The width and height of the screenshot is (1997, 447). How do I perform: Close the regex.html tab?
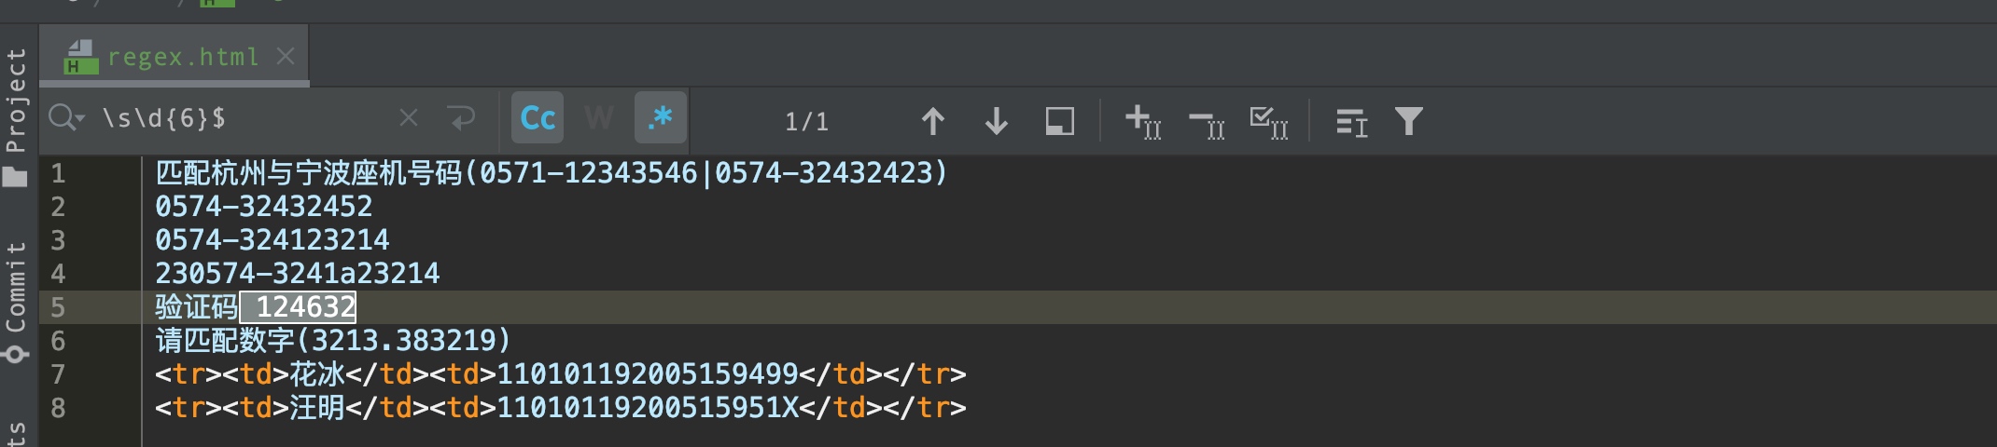[x=286, y=57]
